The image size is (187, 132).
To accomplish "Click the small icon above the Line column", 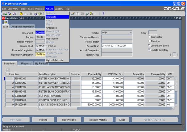I will (x=7, y=70).
